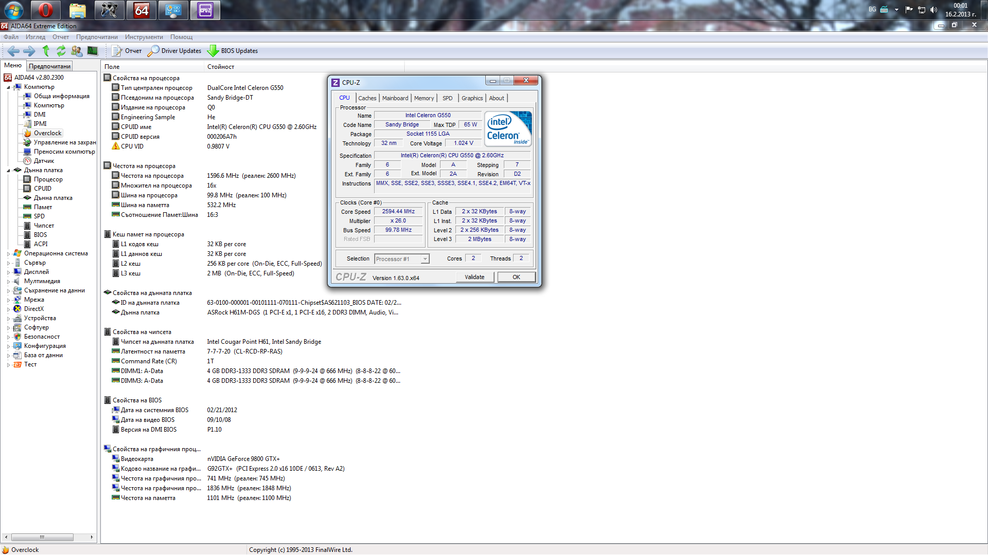Expand the Операционна система tree node

[8, 254]
